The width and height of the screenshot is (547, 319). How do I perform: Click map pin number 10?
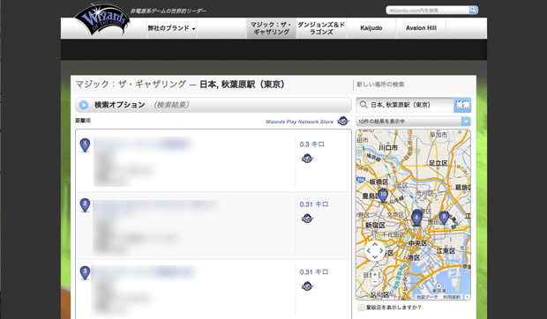[x=383, y=196]
